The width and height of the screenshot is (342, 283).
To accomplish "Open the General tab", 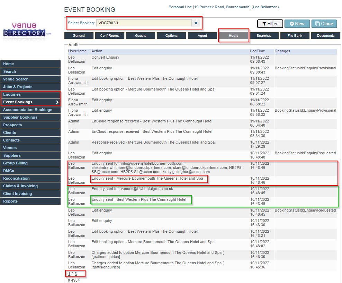I will point(79,36).
